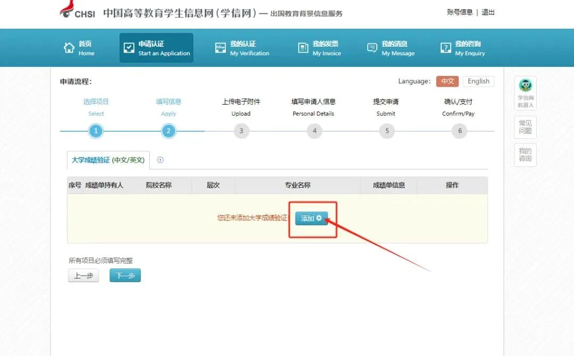Select the 大学成绩验证 (中文/英文) tab

(x=108, y=160)
